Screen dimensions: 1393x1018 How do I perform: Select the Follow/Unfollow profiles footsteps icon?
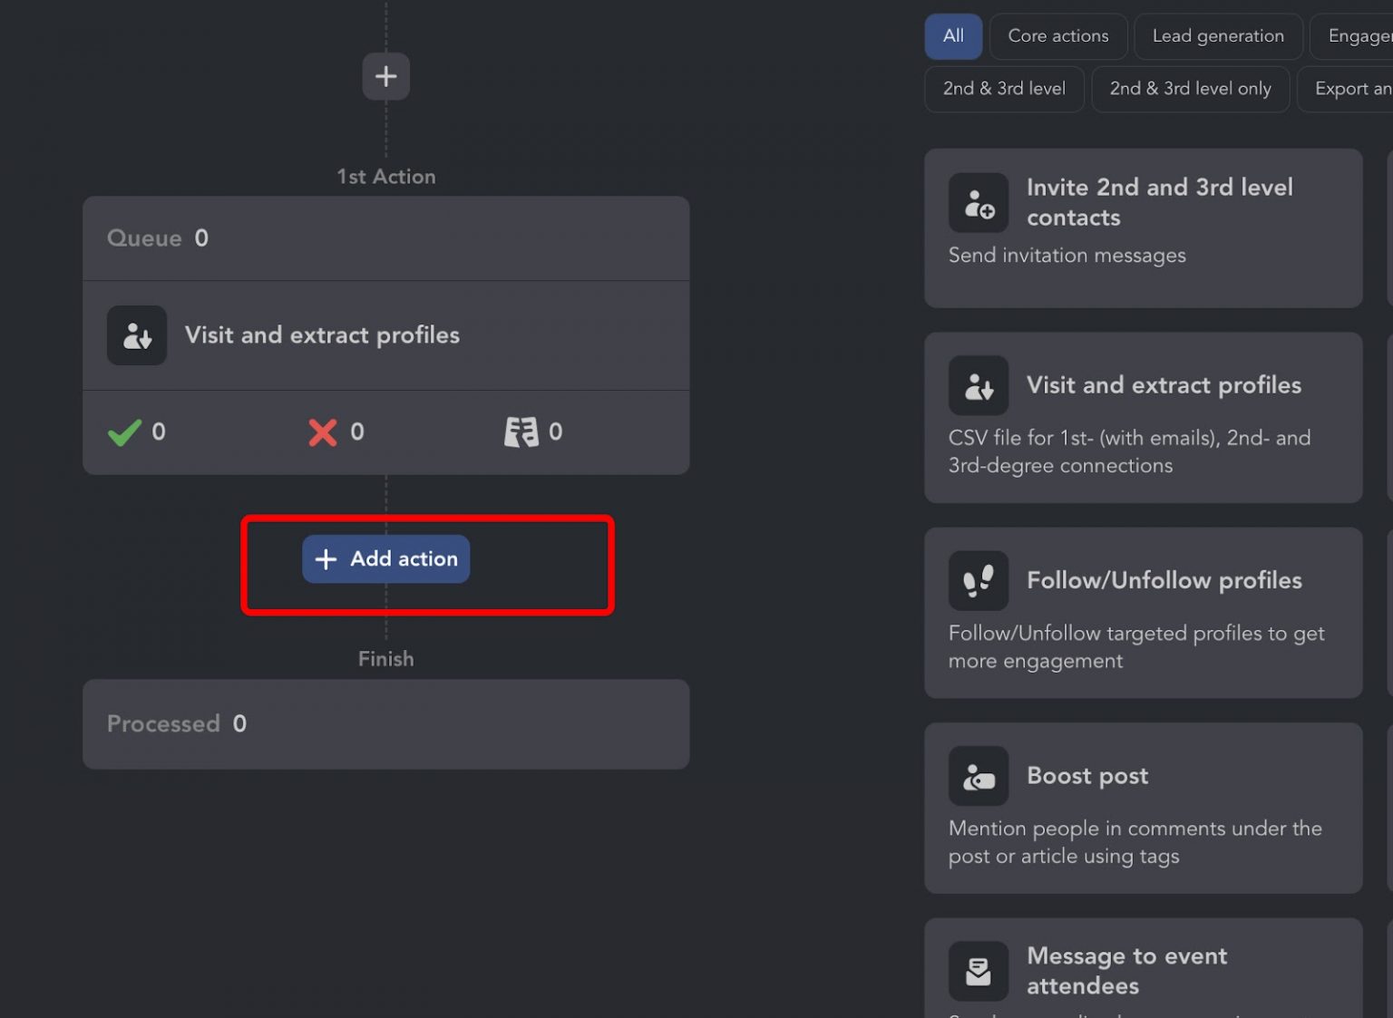pos(978,581)
